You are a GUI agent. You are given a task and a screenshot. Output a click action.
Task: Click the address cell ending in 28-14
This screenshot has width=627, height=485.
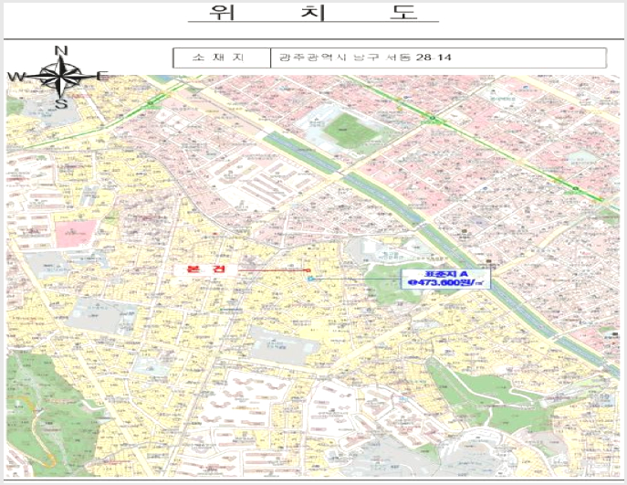(x=439, y=58)
